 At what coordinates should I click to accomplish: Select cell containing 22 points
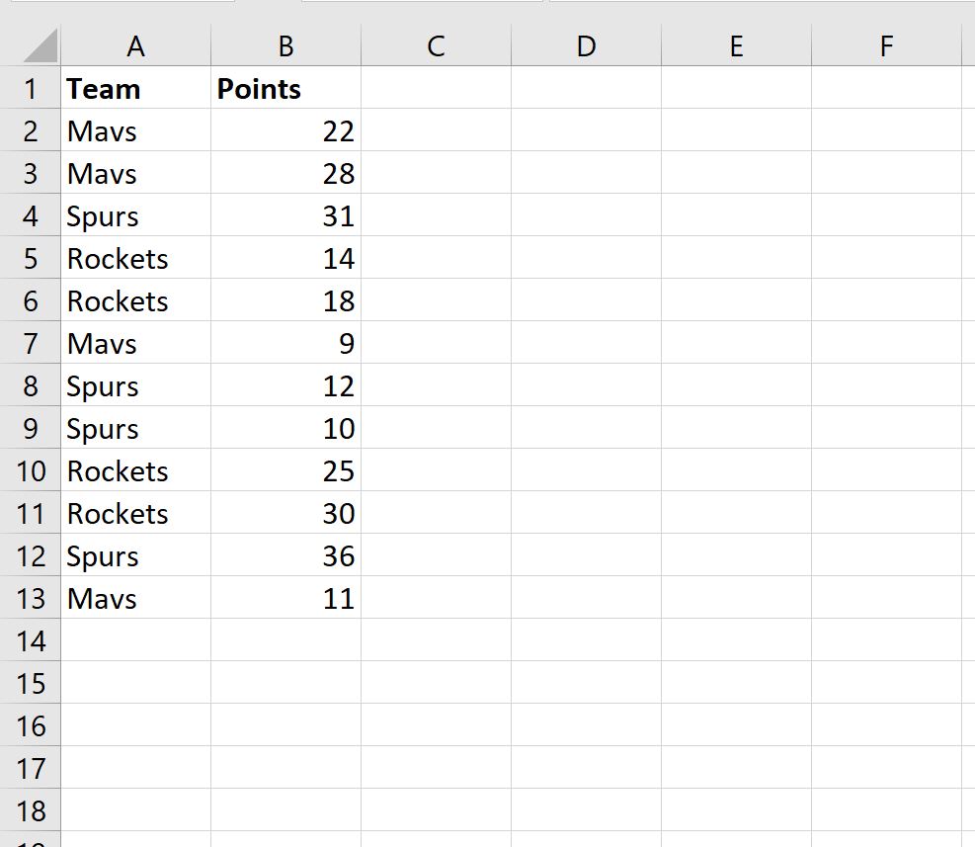(x=286, y=130)
